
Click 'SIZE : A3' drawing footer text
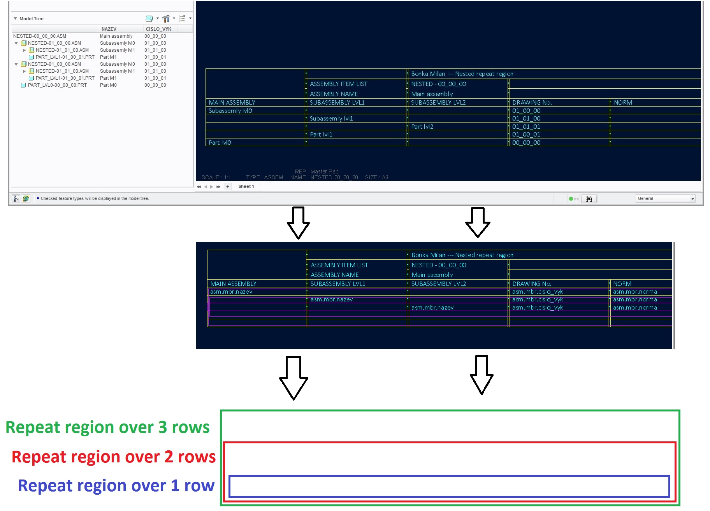(x=377, y=177)
